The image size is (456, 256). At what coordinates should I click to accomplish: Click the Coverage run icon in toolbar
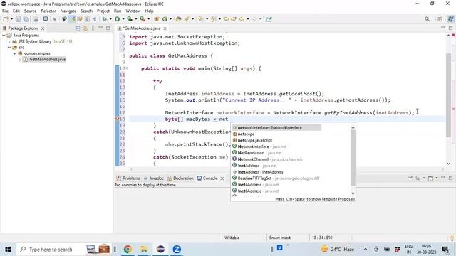point(130,19)
